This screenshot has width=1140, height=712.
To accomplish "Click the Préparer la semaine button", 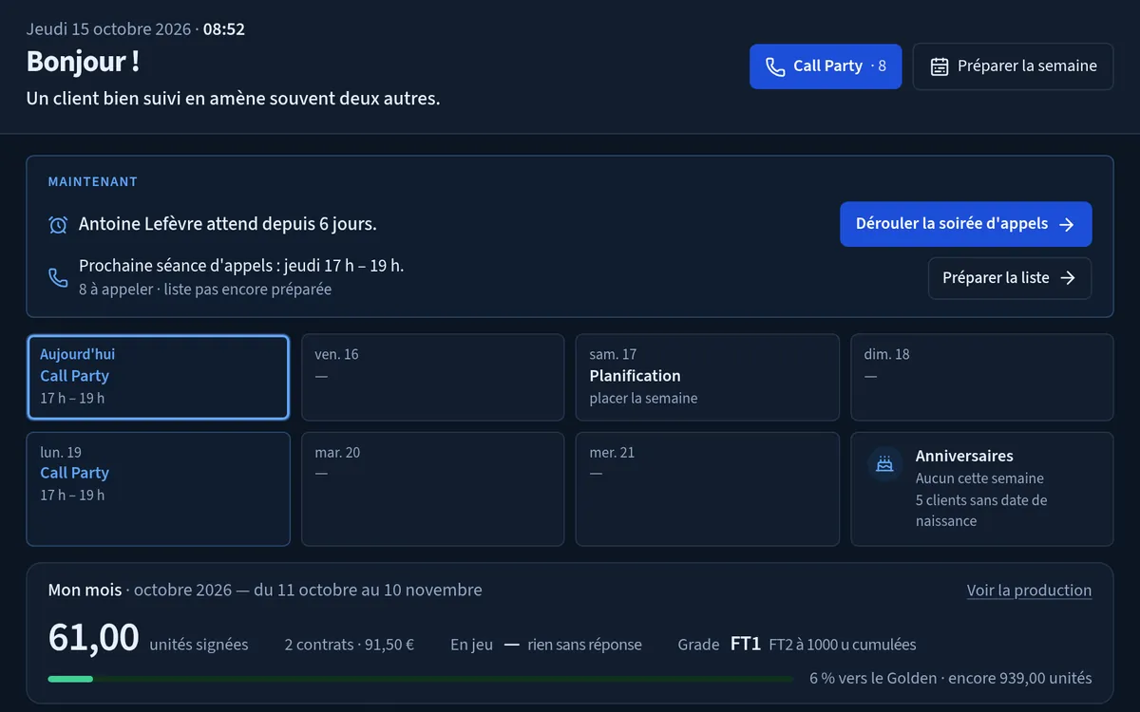I will [1013, 66].
